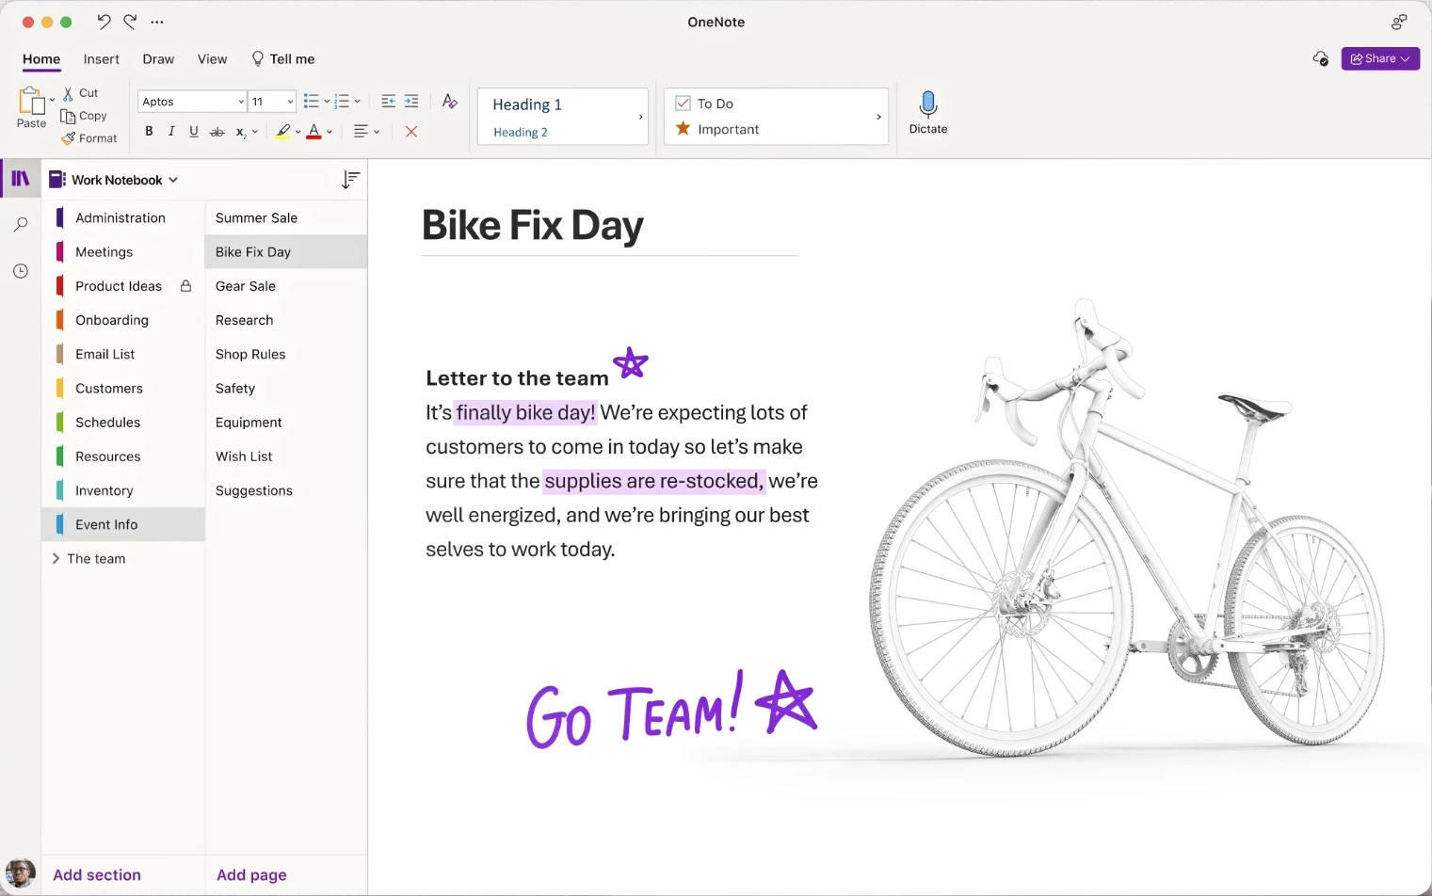Open the highlight color dropdown arrow
This screenshot has width=1432, height=896.
[298, 132]
